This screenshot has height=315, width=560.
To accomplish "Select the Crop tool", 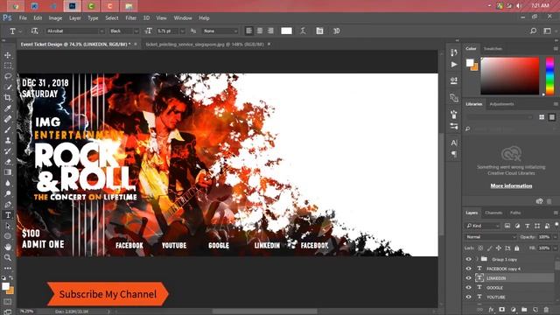I will 8,97.
